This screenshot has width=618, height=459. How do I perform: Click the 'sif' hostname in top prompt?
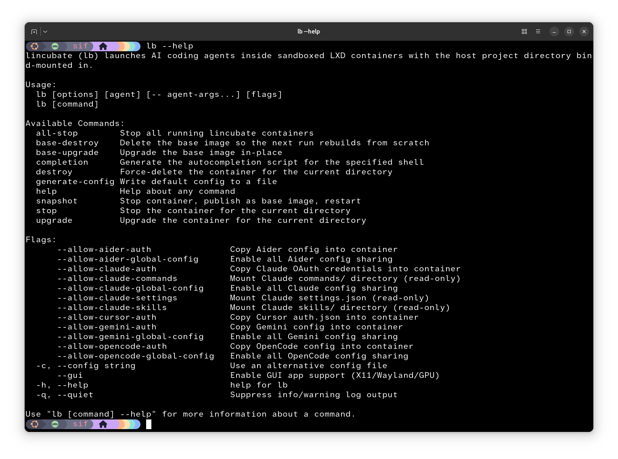(80, 46)
